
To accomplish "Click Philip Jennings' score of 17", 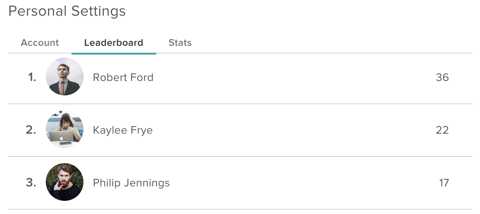I will [x=444, y=183].
